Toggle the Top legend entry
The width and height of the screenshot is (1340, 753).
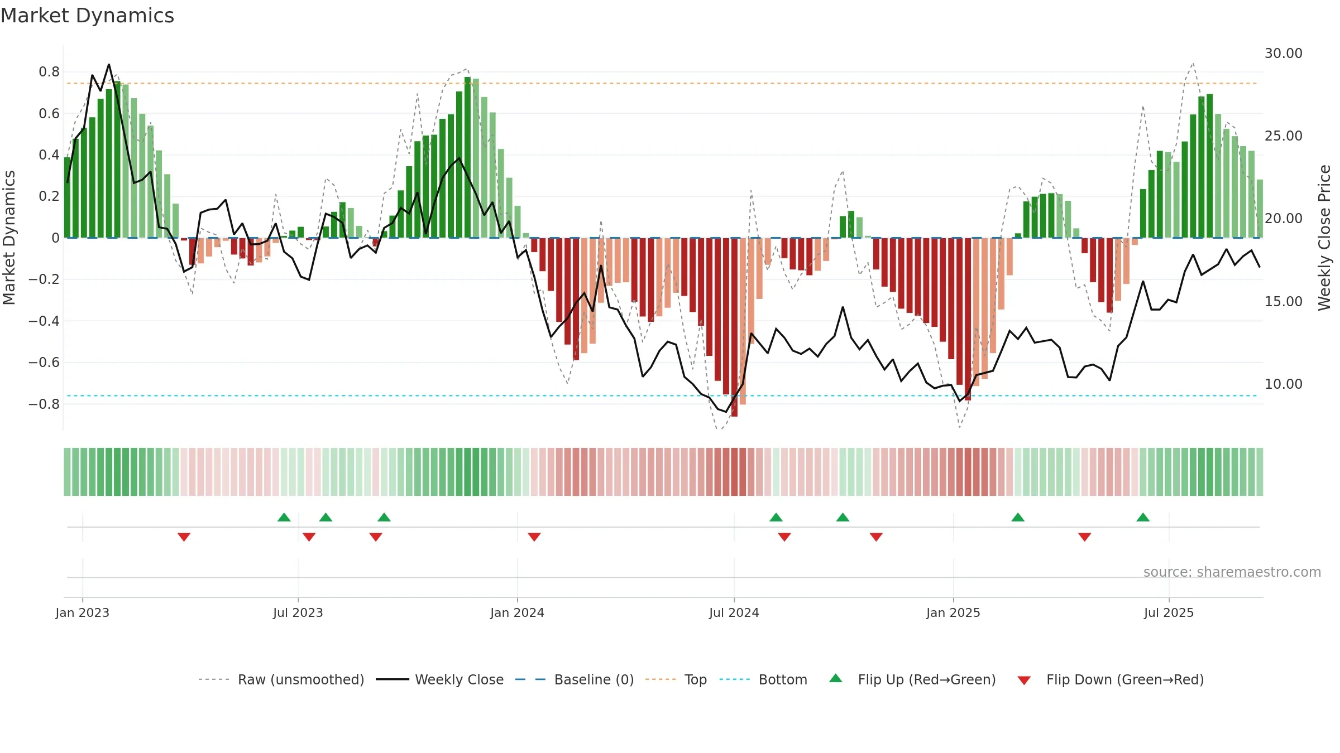676,679
